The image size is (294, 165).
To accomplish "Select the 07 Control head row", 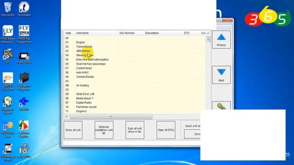I will click(135, 68).
